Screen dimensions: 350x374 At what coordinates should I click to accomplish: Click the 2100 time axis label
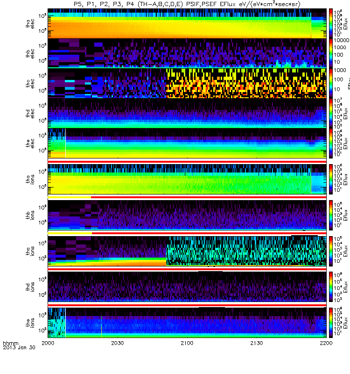[187, 343]
